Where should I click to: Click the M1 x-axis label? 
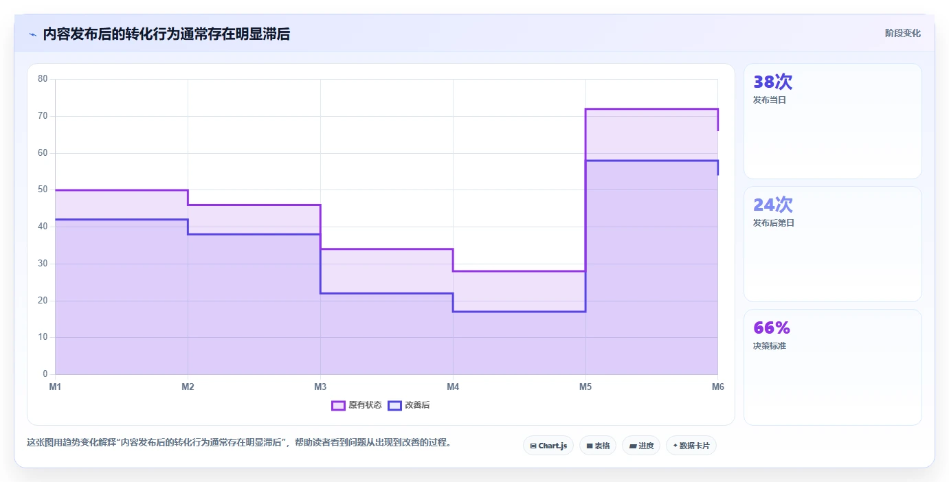click(x=55, y=387)
